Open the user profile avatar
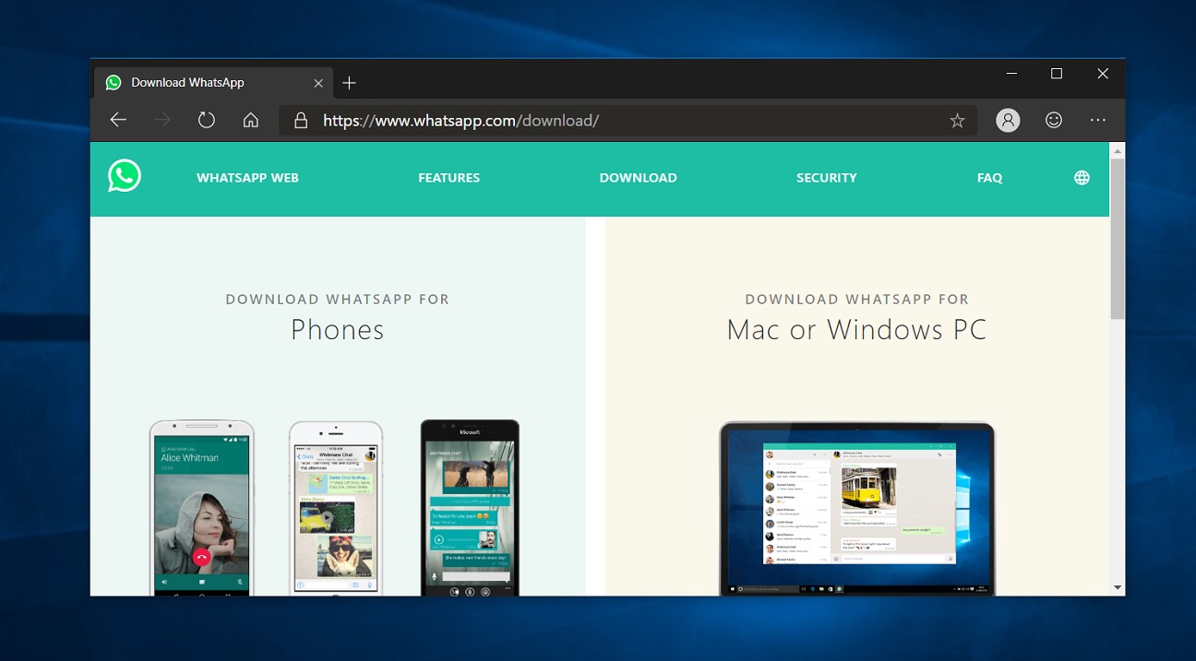Screen dimensions: 1196x661 (1008, 120)
